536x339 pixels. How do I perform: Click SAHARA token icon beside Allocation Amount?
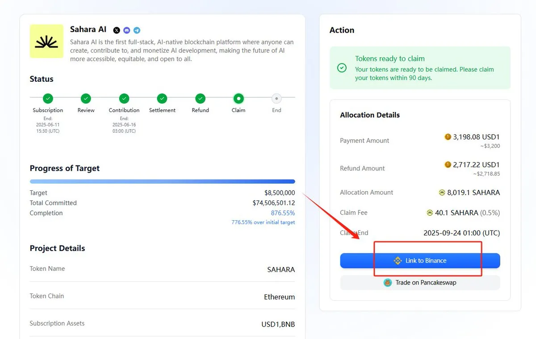pos(442,193)
